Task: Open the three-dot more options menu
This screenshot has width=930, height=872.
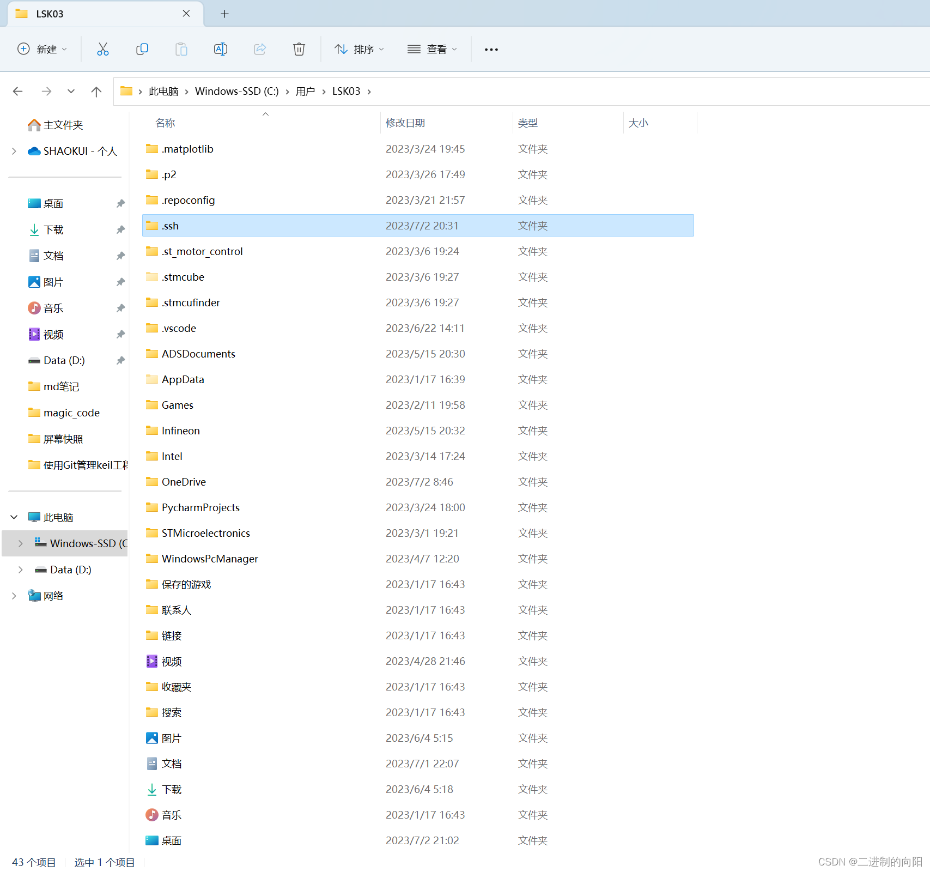Action: [x=491, y=49]
